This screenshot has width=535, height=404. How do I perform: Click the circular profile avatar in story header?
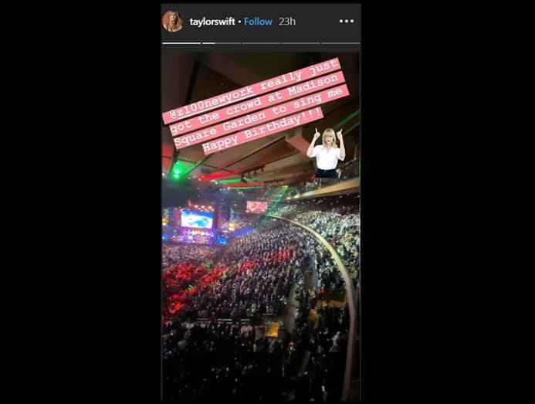click(x=173, y=21)
